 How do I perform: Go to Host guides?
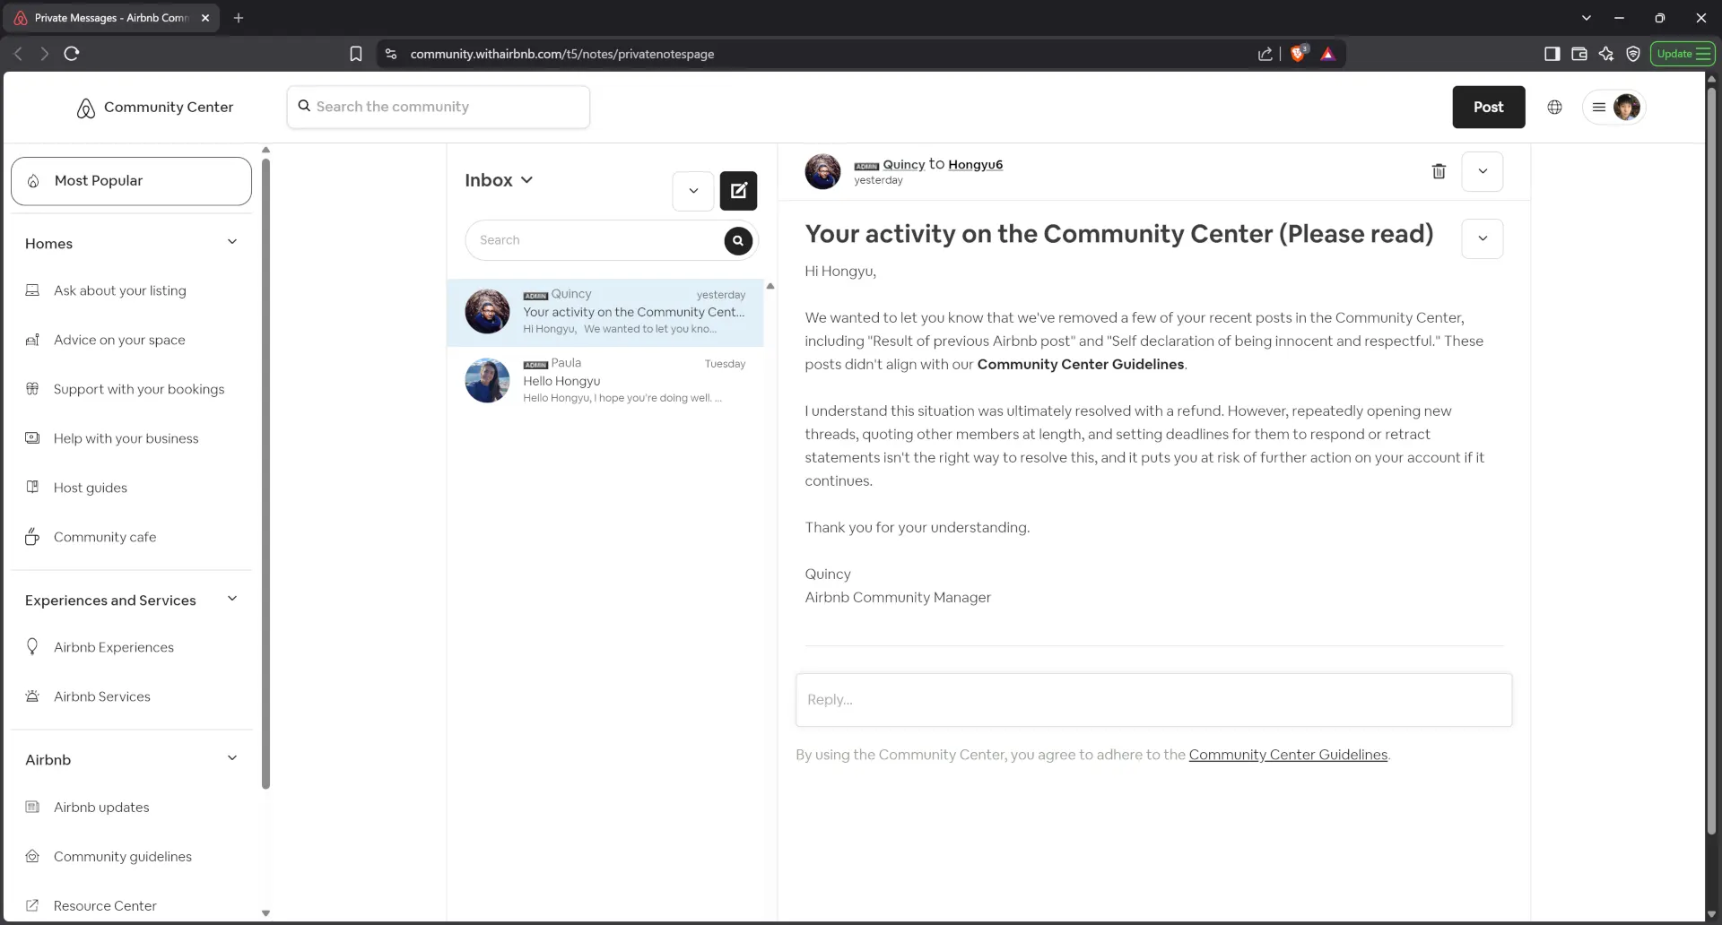[x=91, y=488]
